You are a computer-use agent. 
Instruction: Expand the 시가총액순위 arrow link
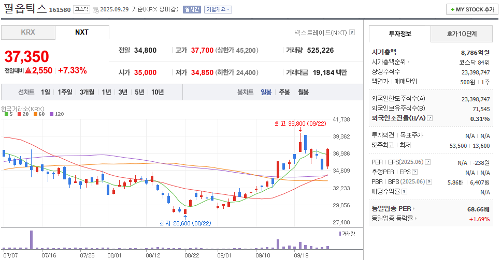click(x=408, y=62)
